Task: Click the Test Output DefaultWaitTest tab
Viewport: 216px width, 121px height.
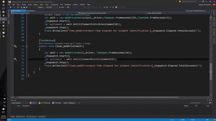Action: [x=196, y=11]
